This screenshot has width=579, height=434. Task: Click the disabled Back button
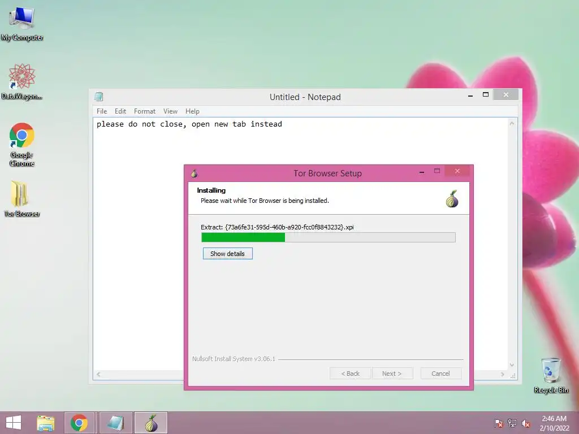tap(351, 374)
